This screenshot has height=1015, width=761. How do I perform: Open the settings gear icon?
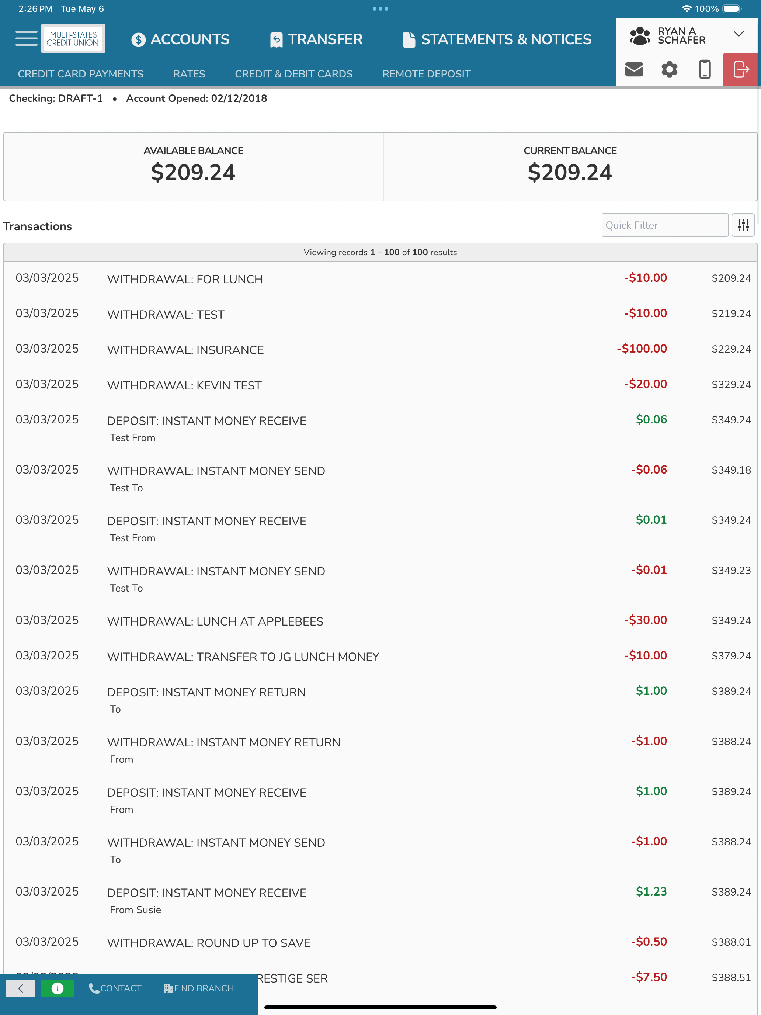pos(669,69)
